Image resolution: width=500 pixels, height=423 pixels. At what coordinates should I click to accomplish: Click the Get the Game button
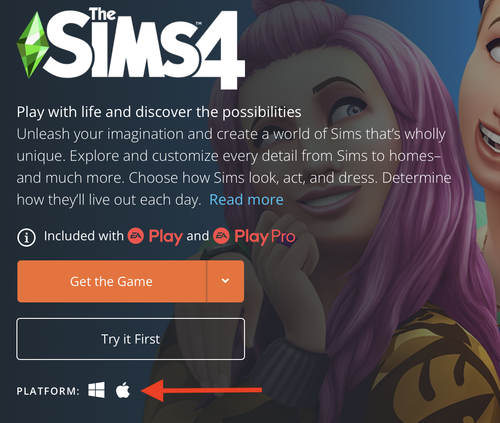112,281
